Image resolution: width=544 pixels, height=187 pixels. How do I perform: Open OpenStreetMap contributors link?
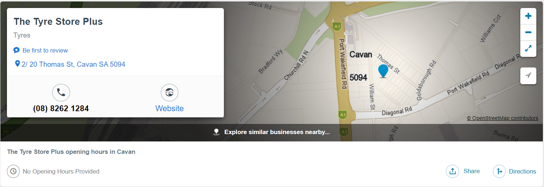tap(502, 118)
